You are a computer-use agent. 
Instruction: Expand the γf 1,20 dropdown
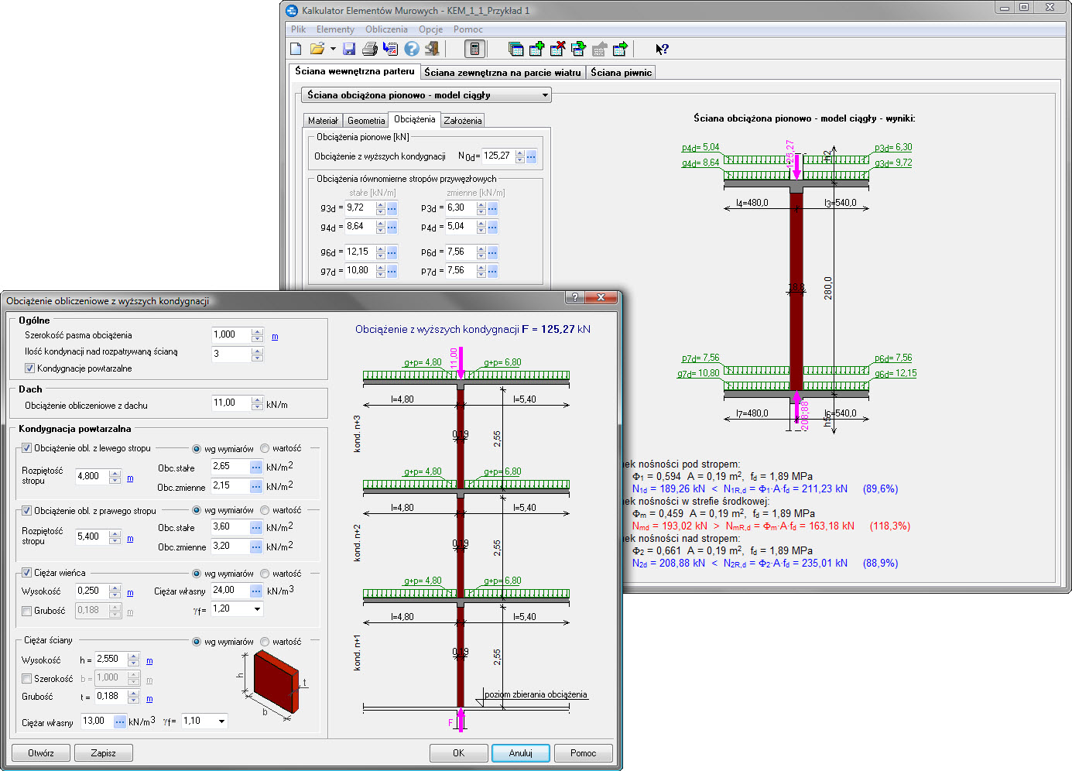tap(258, 609)
